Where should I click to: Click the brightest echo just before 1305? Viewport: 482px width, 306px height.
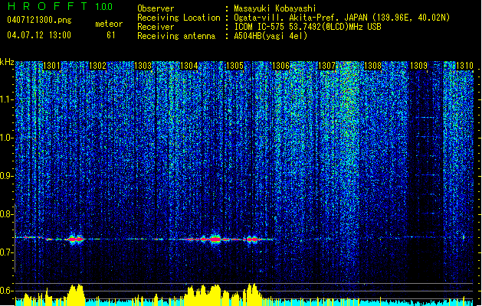(215, 239)
